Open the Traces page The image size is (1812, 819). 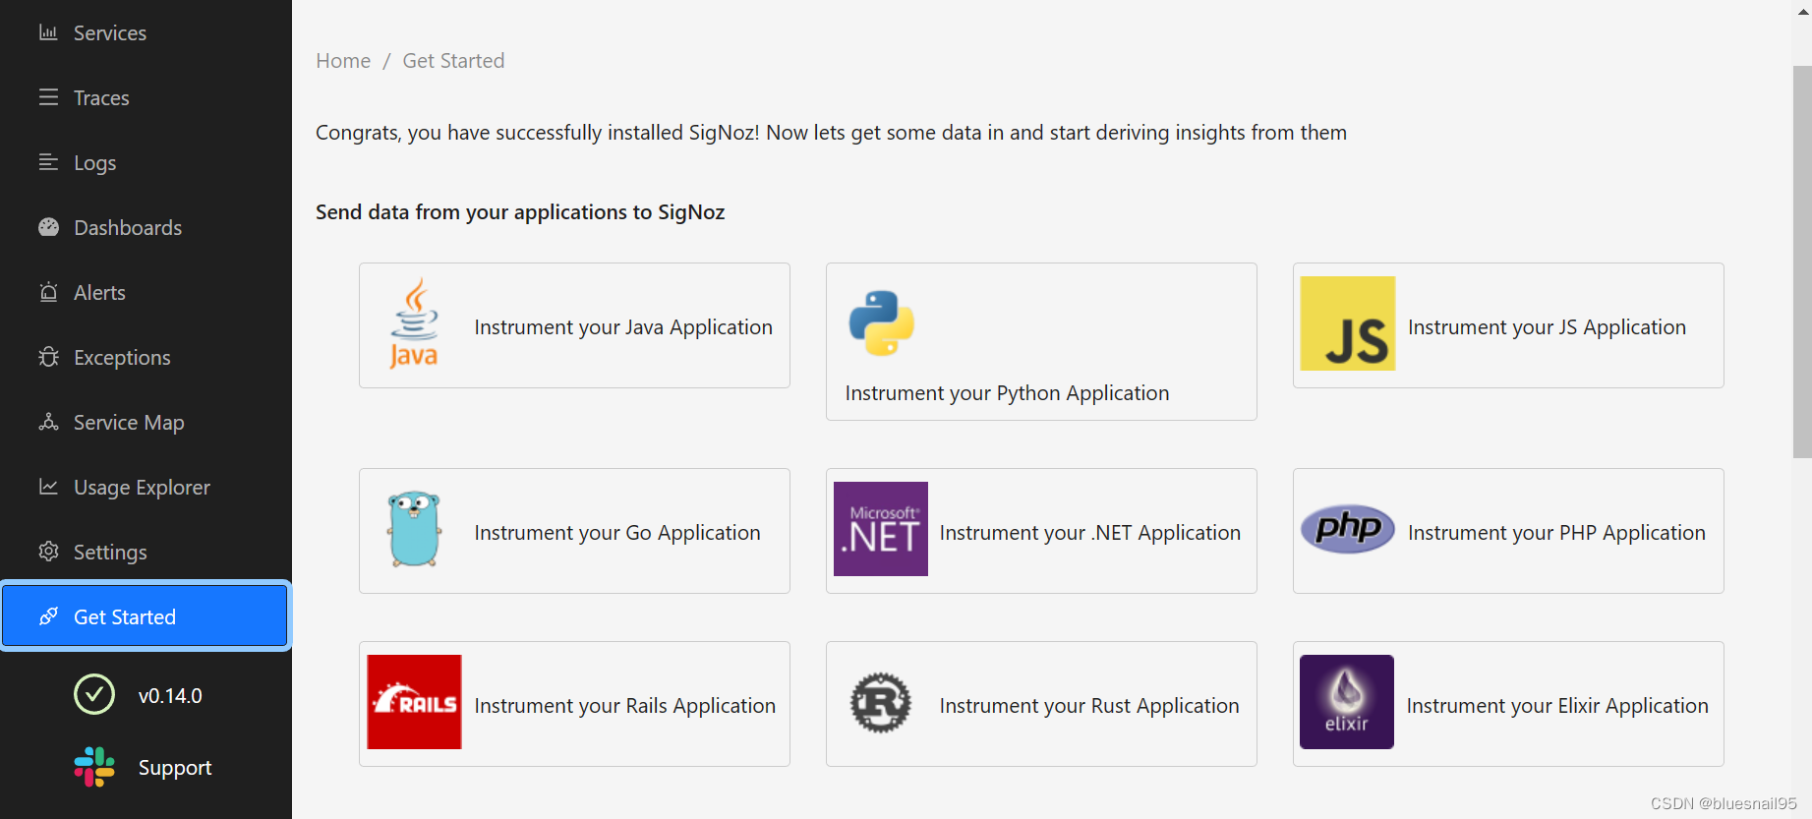(x=146, y=97)
